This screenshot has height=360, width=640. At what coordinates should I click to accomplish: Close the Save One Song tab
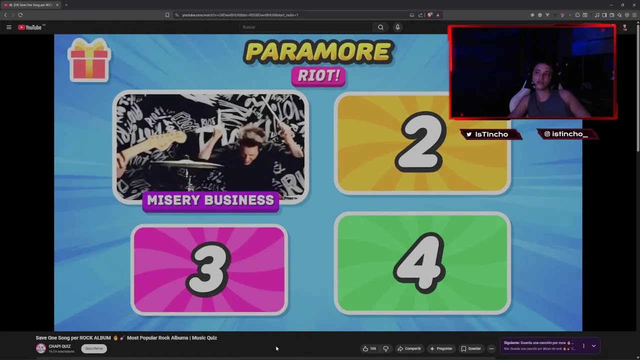point(57,5)
